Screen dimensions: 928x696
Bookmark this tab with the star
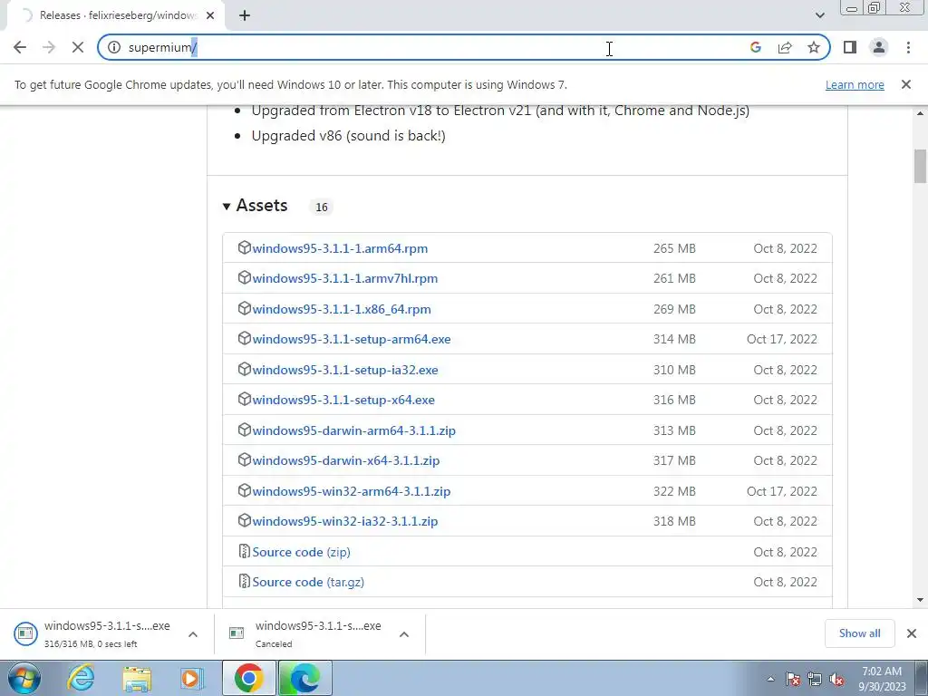814,47
